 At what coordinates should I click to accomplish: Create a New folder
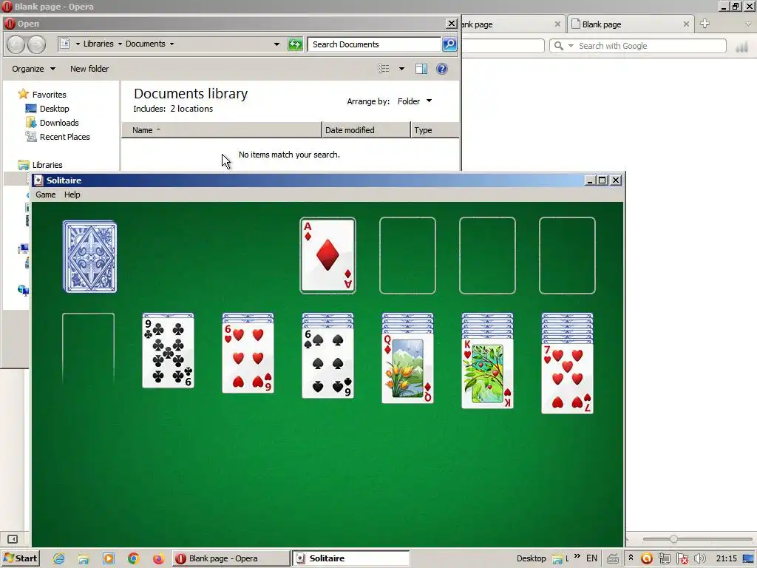(x=89, y=69)
